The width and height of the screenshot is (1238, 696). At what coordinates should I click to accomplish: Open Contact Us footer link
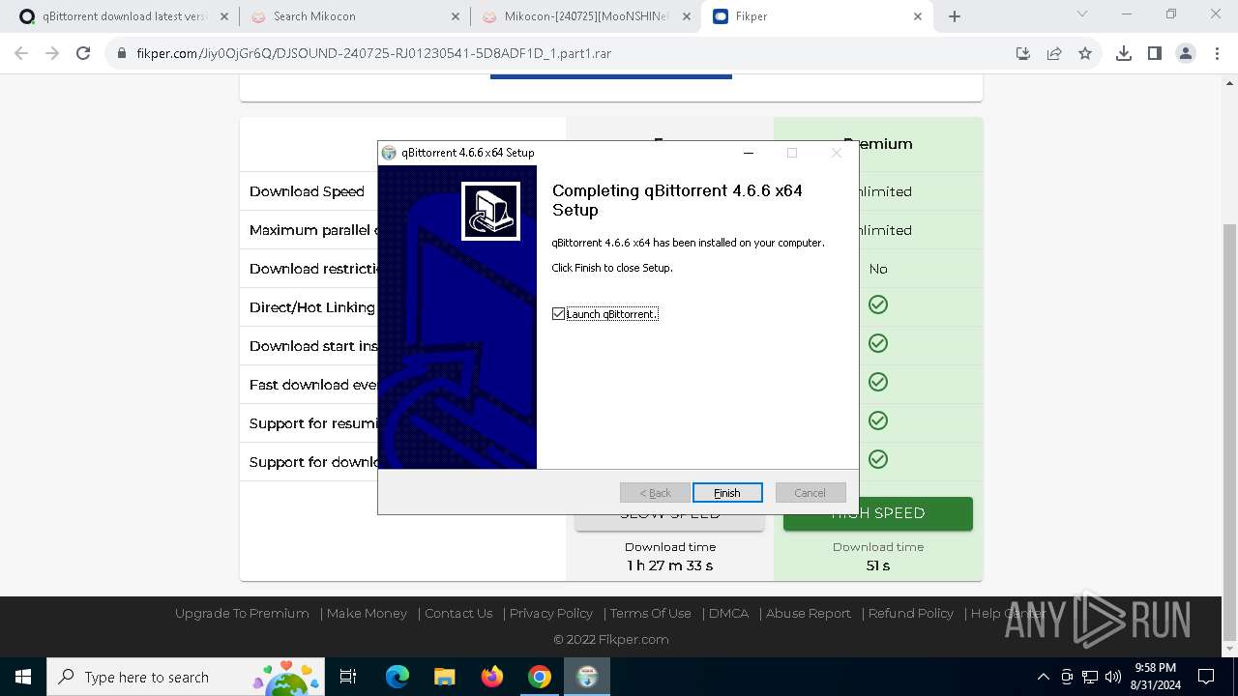coord(458,613)
